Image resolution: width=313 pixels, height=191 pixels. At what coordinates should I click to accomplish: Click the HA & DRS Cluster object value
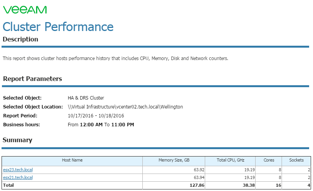click(86, 98)
